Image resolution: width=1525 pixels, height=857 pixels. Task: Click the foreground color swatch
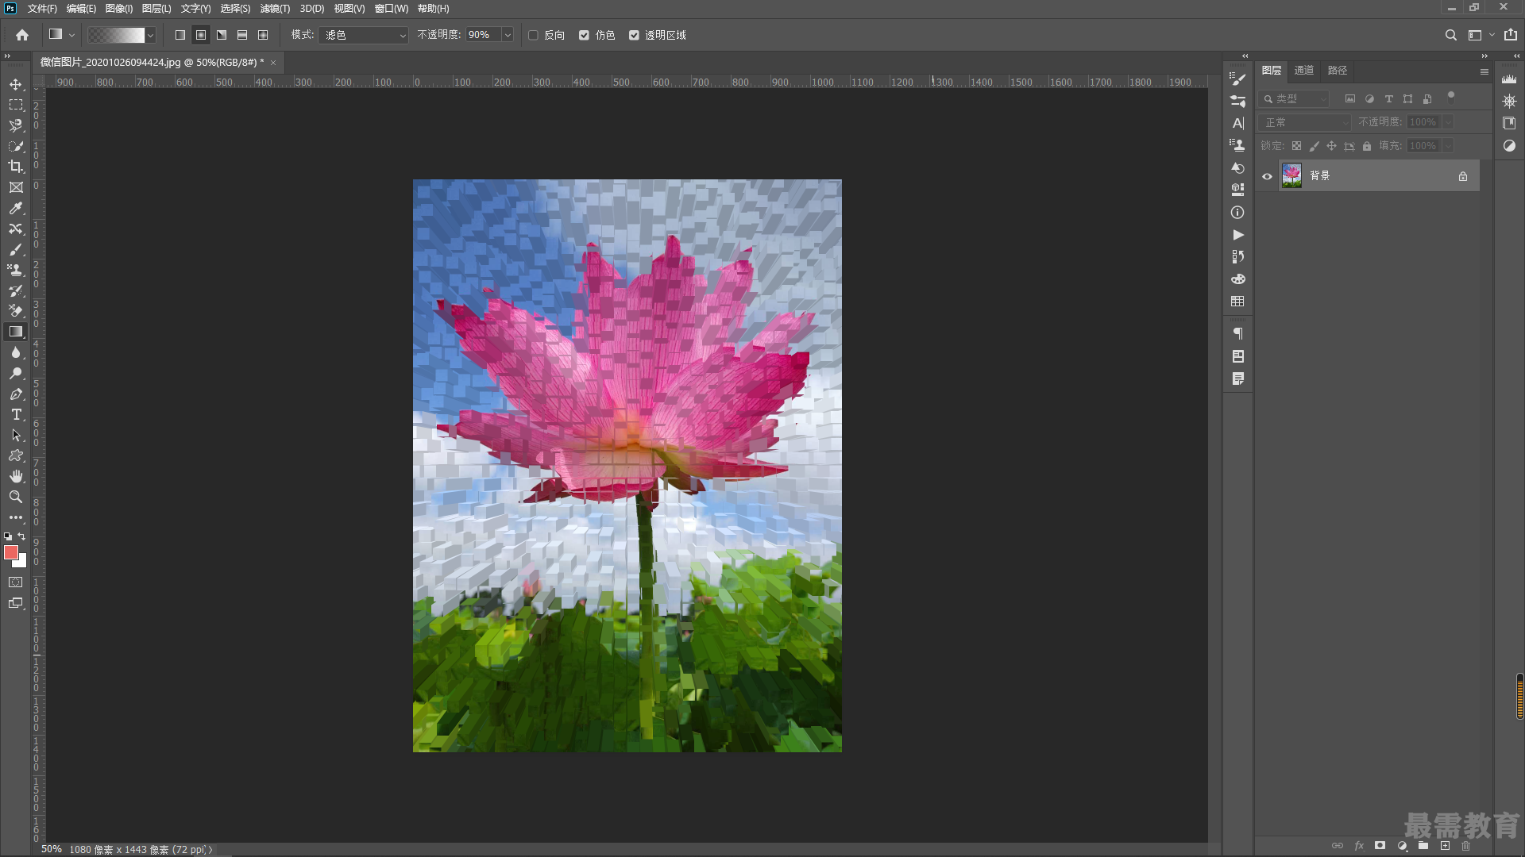(x=10, y=552)
